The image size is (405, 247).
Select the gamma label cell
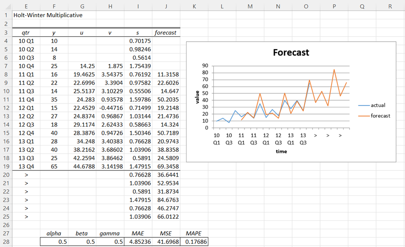pyautogui.click(x=110, y=233)
